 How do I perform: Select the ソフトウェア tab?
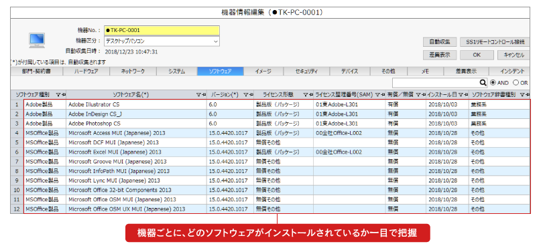pos(221,72)
